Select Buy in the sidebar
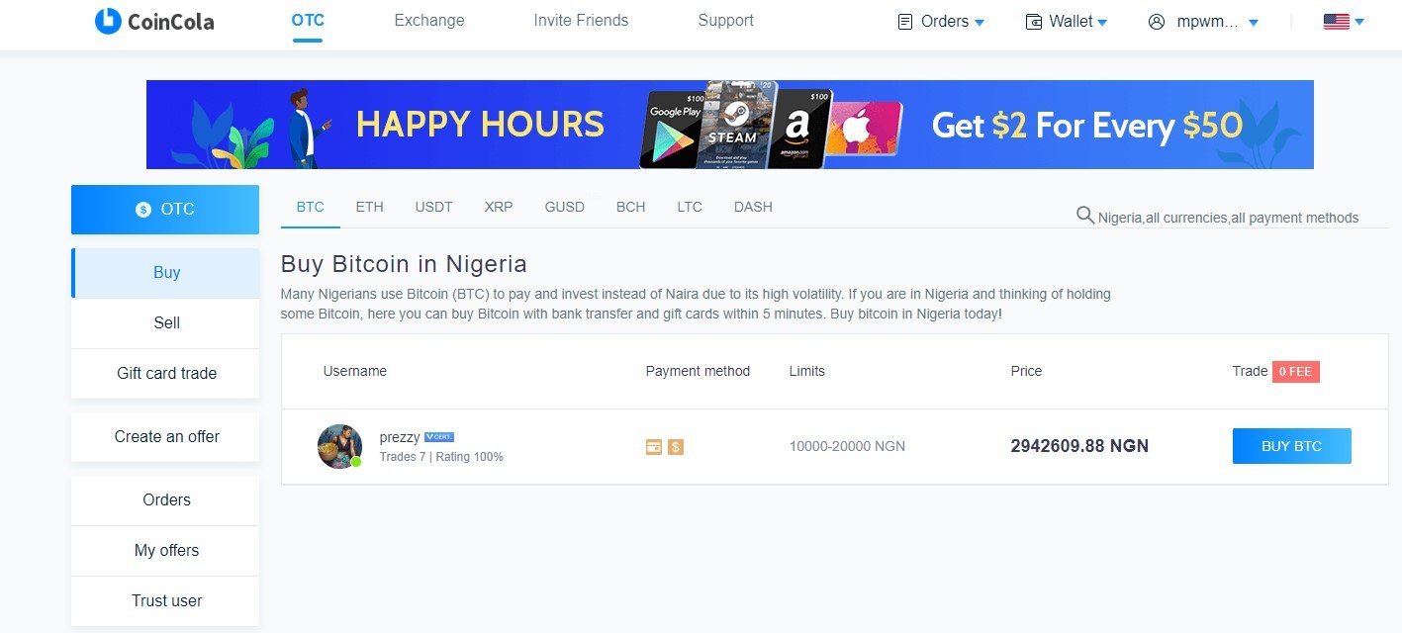This screenshot has width=1402, height=633. coord(166,273)
